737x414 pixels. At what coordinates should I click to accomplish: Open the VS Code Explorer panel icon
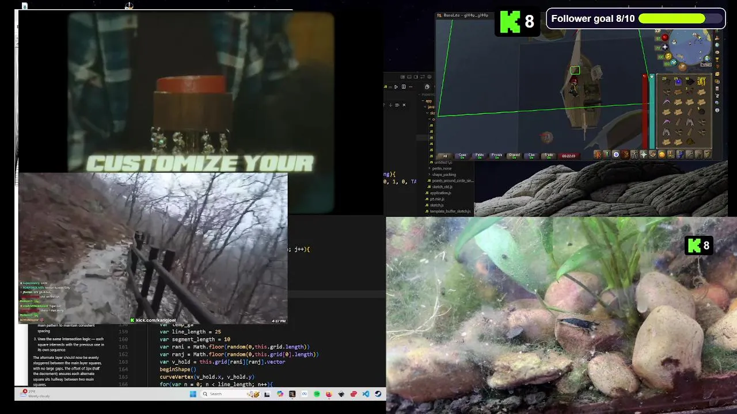pyautogui.click(x=427, y=87)
